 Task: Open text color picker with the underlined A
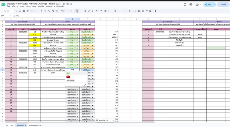pos(96,11)
